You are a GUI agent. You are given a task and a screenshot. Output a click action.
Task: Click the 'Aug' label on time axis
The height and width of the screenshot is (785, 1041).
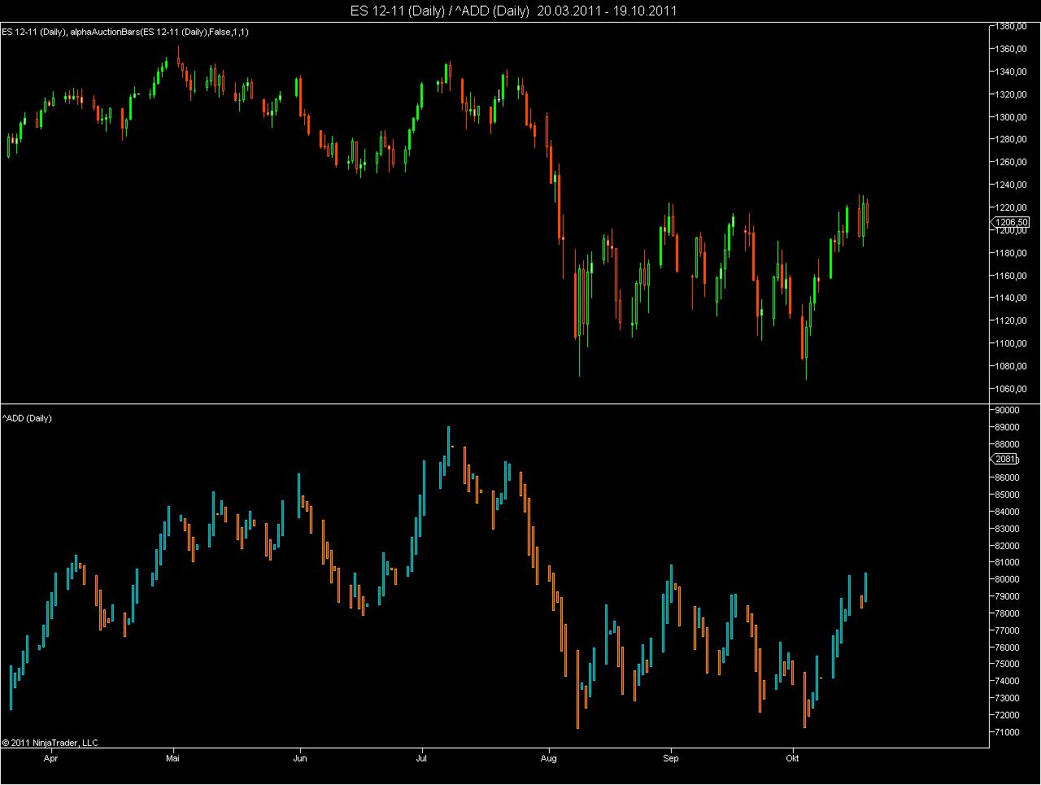[x=549, y=758]
